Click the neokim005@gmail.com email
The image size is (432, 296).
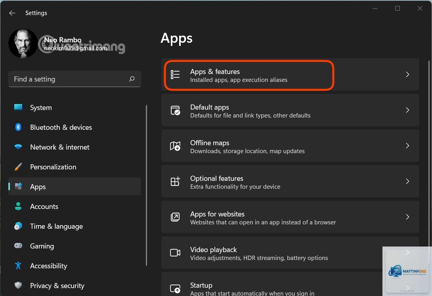[75, 48]
